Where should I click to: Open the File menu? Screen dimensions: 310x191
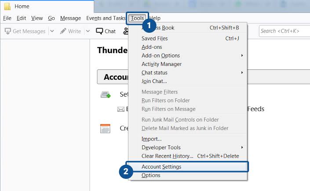(7, 18)
